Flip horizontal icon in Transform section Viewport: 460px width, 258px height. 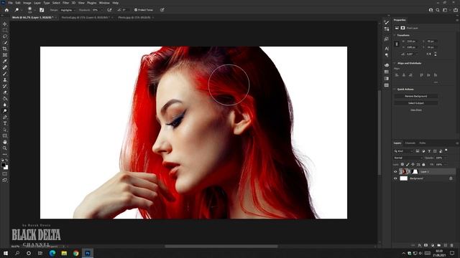429,54
